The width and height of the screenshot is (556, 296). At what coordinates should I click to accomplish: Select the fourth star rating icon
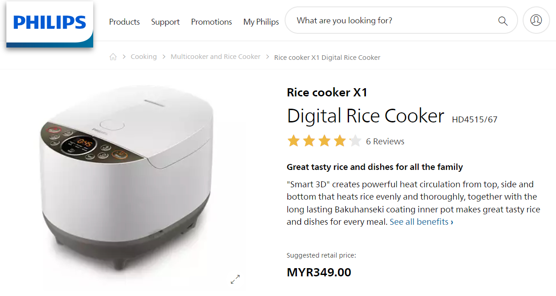(339, 141)
